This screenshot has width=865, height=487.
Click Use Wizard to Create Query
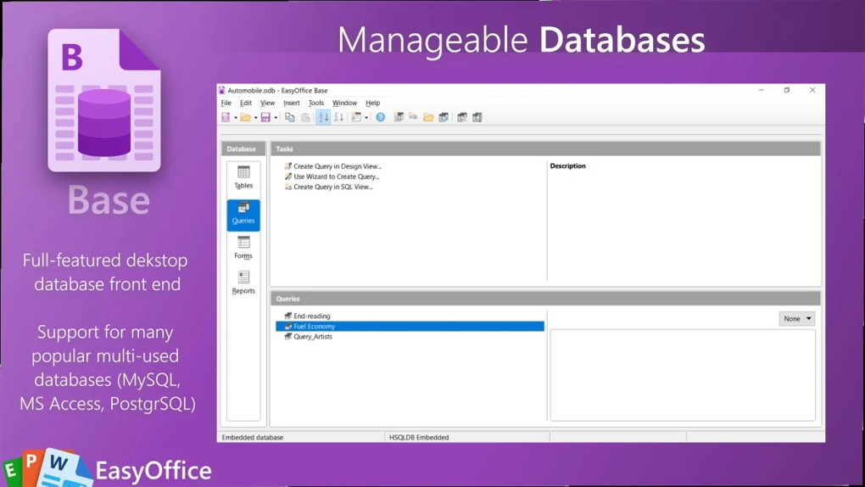click(332, 176)
